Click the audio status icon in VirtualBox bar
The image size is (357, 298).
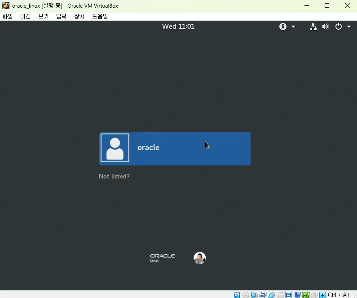tap(254, 295)
